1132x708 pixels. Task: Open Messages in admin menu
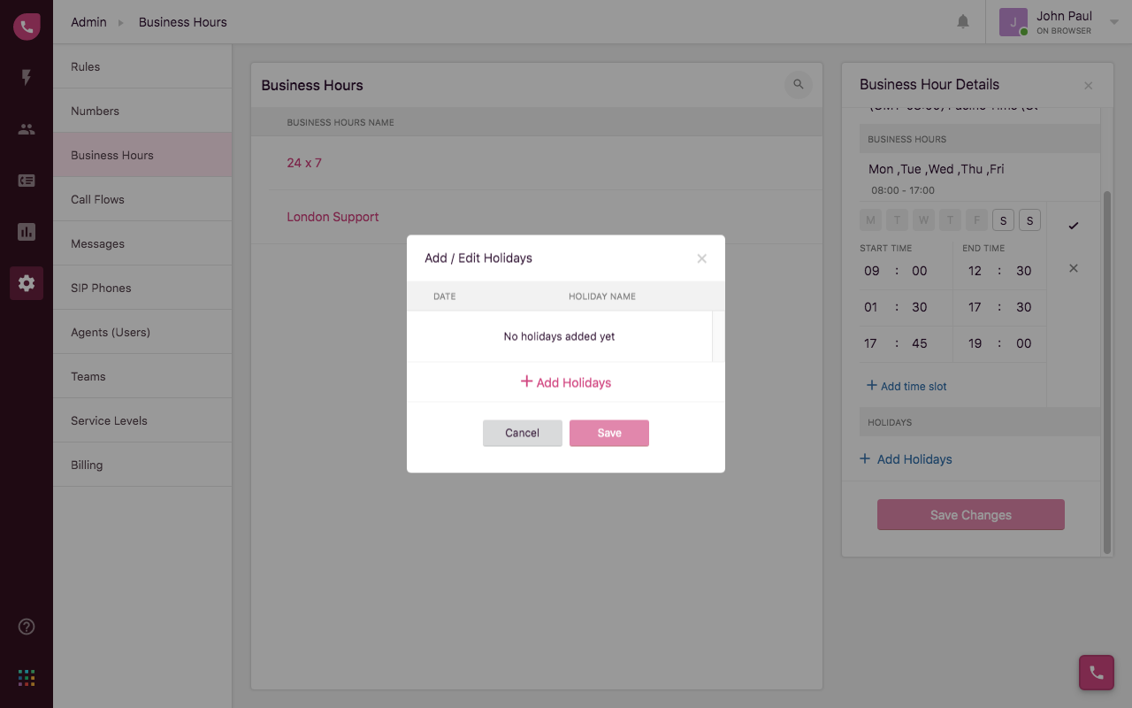(x=142, y=243)
